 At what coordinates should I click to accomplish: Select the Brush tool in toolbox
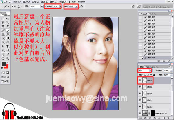pyautogui.click(x=8, y=31)
